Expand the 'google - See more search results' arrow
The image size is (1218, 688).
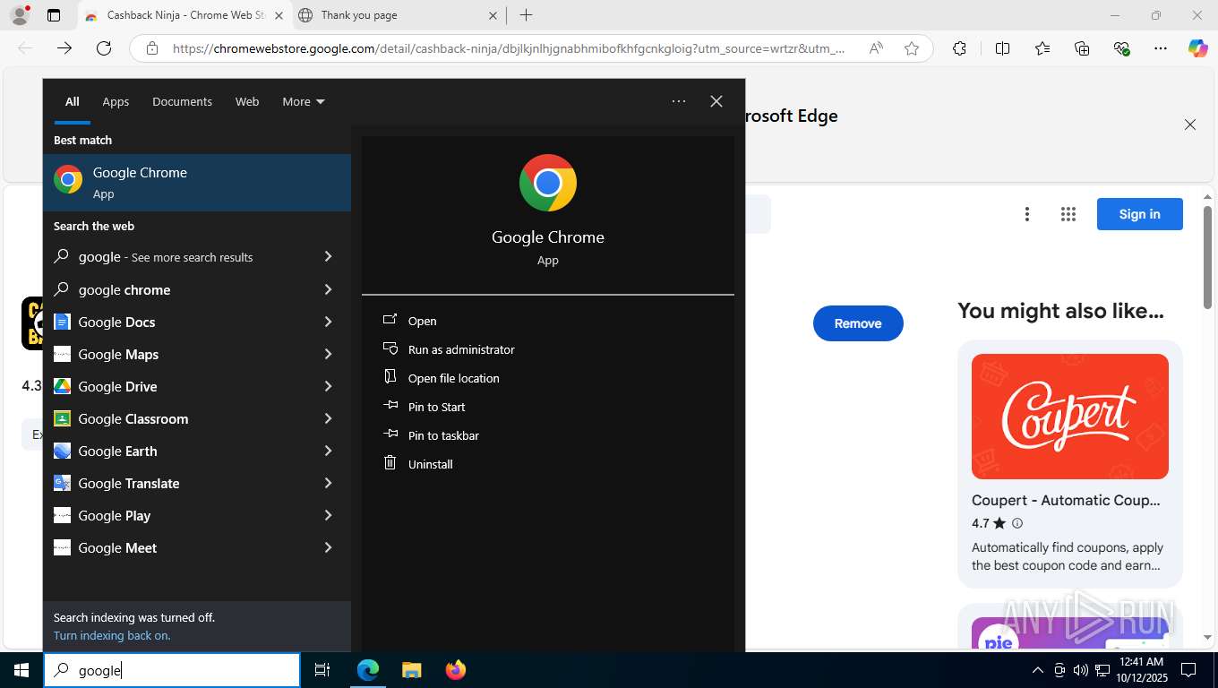[x=328, y=257]
